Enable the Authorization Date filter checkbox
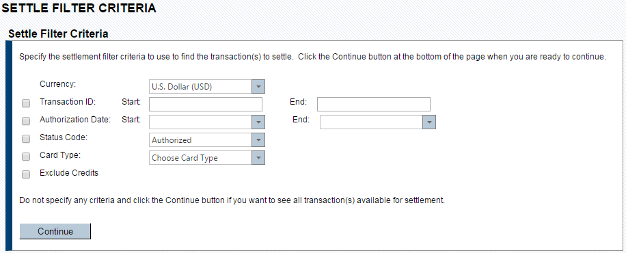626x253 pixels. point(26,121)
